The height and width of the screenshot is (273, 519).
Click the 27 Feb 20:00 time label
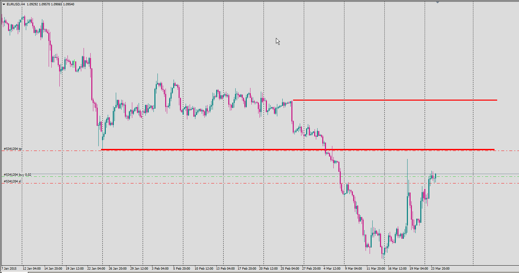pyautogui.click(x=311, y=268)
